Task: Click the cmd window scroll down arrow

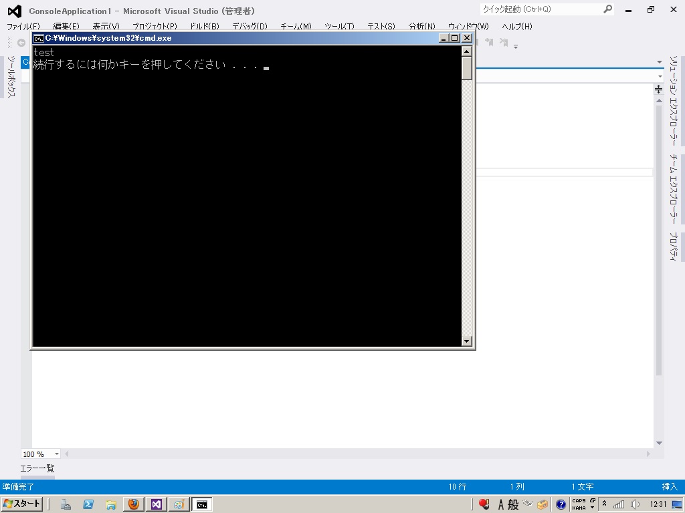Action: pyautogui.click(x=466, y=341)
